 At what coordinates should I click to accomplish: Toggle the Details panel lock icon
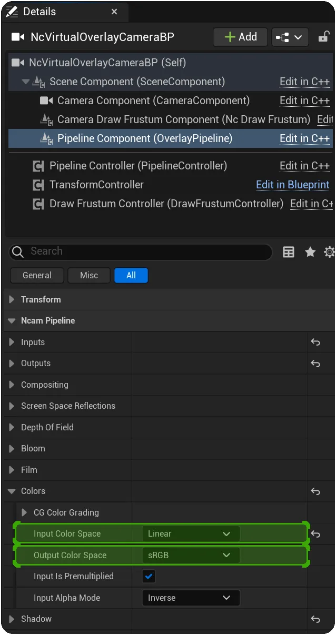click(x=323, y=37)
